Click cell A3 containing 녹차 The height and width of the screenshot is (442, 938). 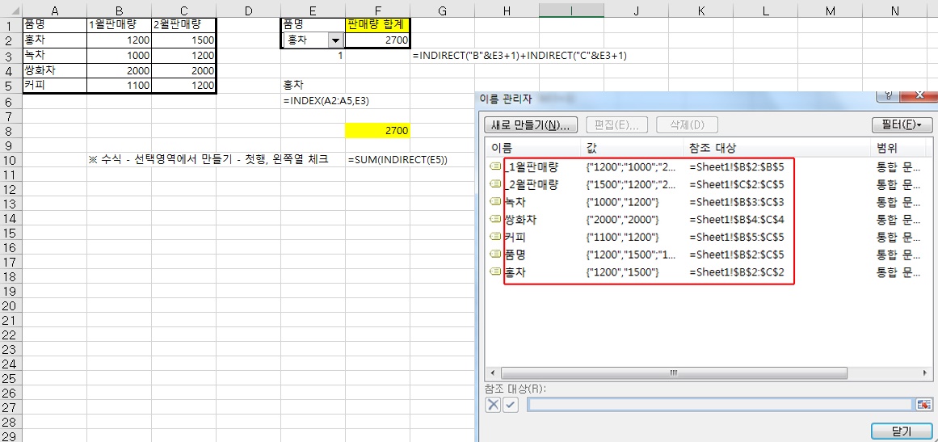tap(55, 56)
